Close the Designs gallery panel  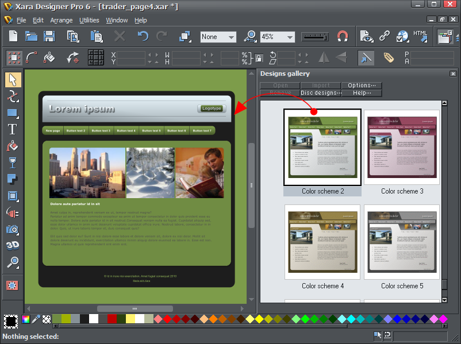tap(453, 74)
